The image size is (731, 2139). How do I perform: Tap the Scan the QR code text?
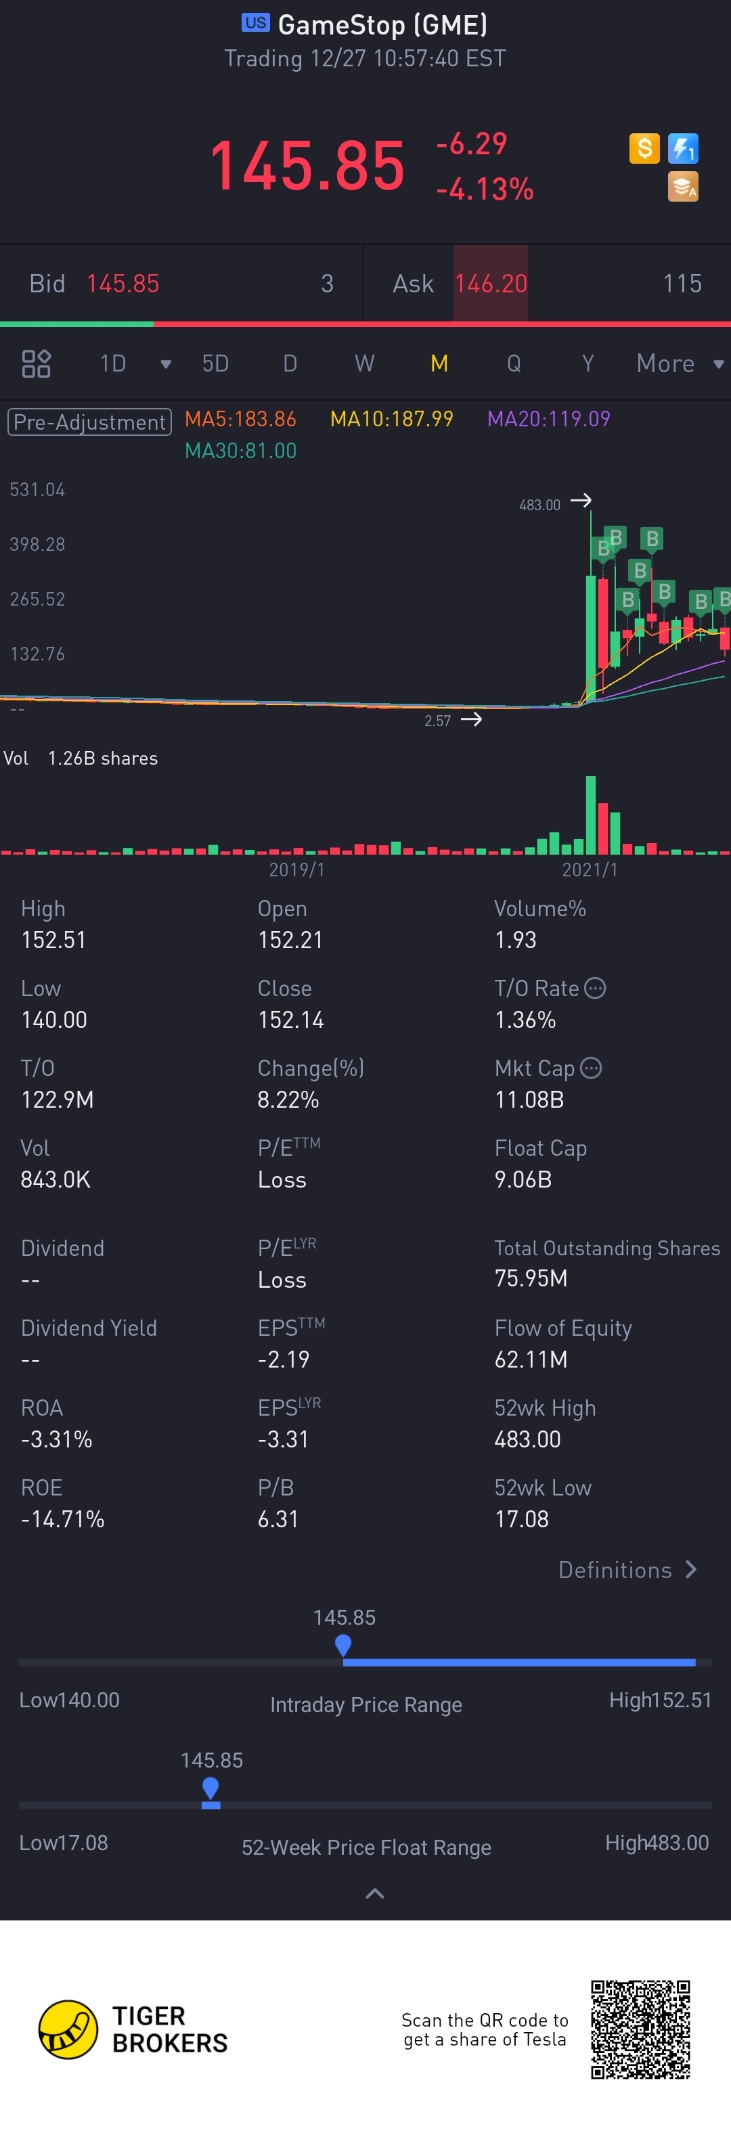point(485,2029)
